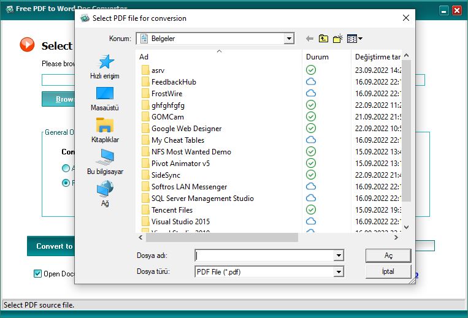The width and height of the screenshot is (468, 318).
Task: Select the lower checked radio button in General Options
Action: pos(66,183)
